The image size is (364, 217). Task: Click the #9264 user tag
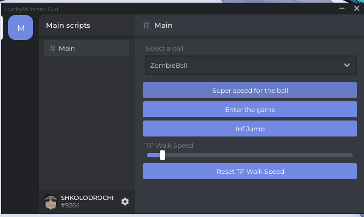(x=71, y=205)
